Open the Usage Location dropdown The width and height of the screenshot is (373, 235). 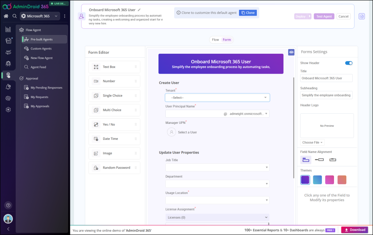click(x=217, y=200)
